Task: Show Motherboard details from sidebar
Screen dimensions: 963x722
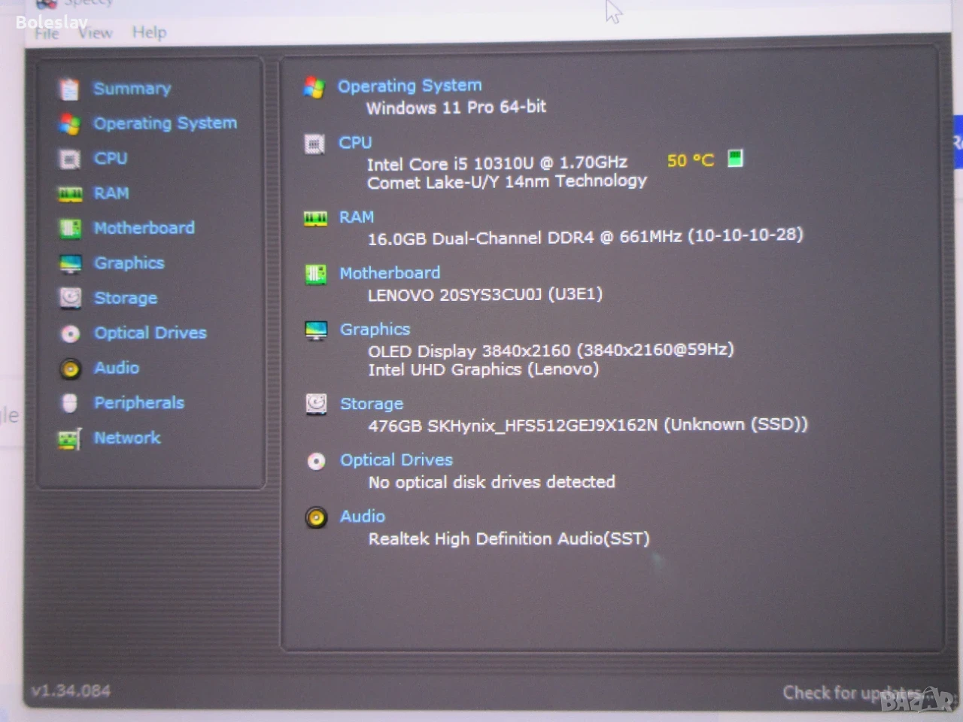Action: point(144,228)
